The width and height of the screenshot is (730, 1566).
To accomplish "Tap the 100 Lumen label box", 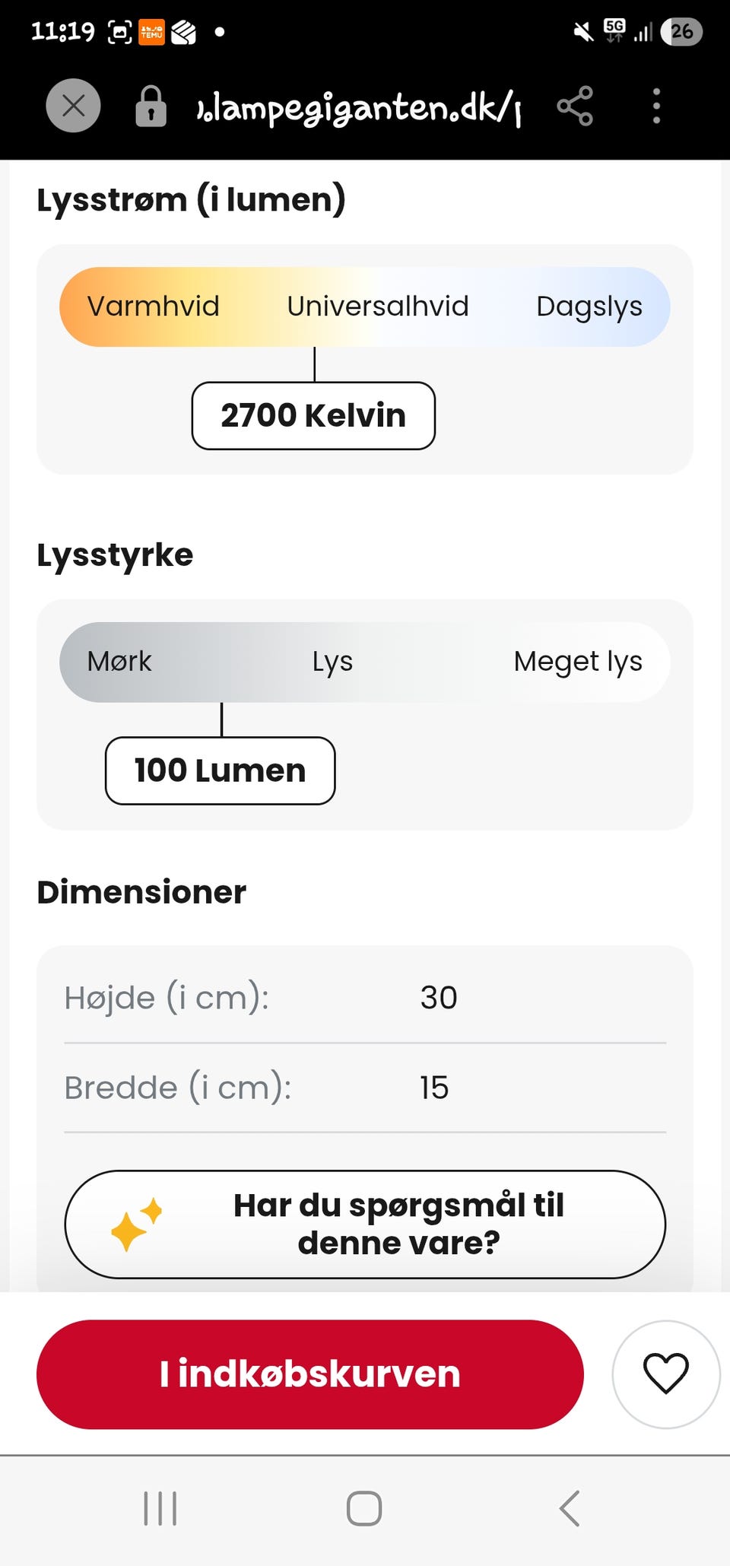I will [x=220, y=770].
